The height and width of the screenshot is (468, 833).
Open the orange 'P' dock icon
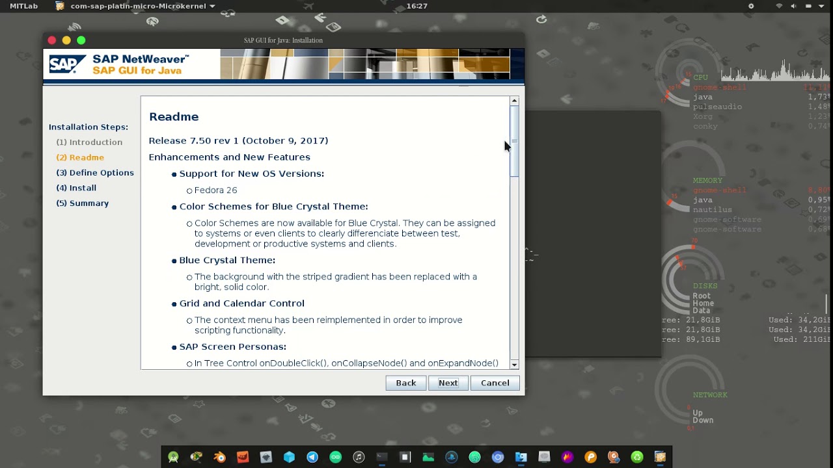point(590,457)
